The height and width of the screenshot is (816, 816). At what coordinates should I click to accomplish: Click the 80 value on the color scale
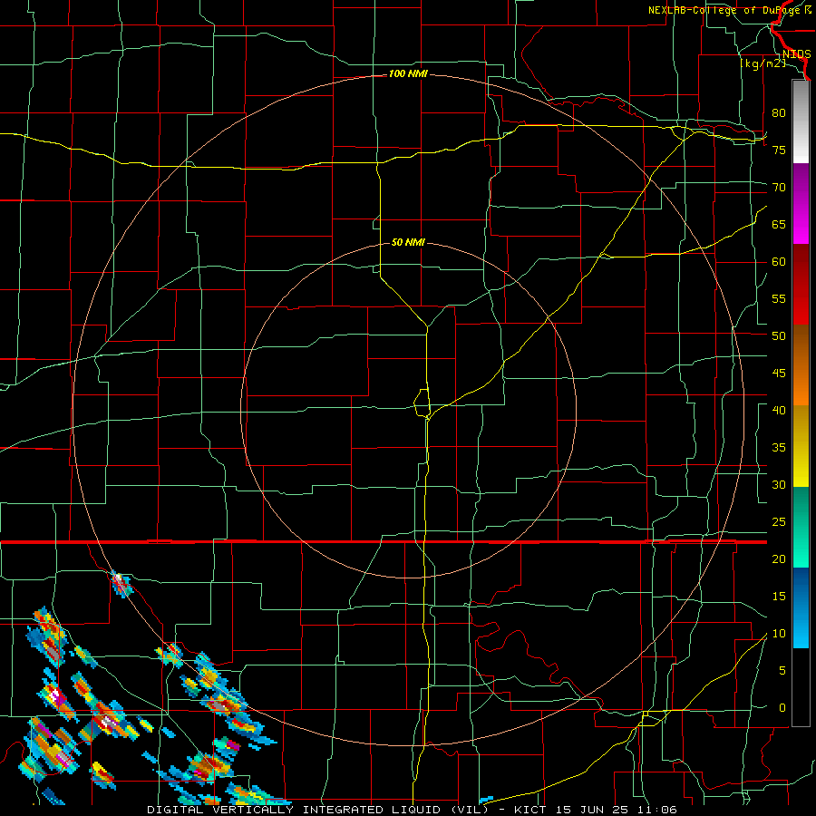[779, 113]
